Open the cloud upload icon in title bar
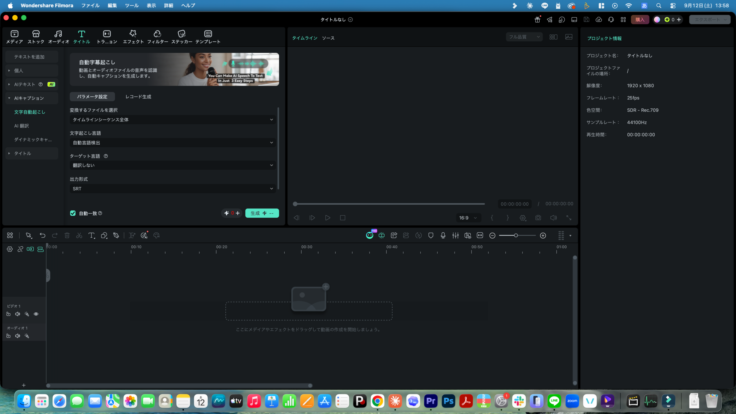The image size is (736, 414). pyautogui.click(x=599, y=20)
